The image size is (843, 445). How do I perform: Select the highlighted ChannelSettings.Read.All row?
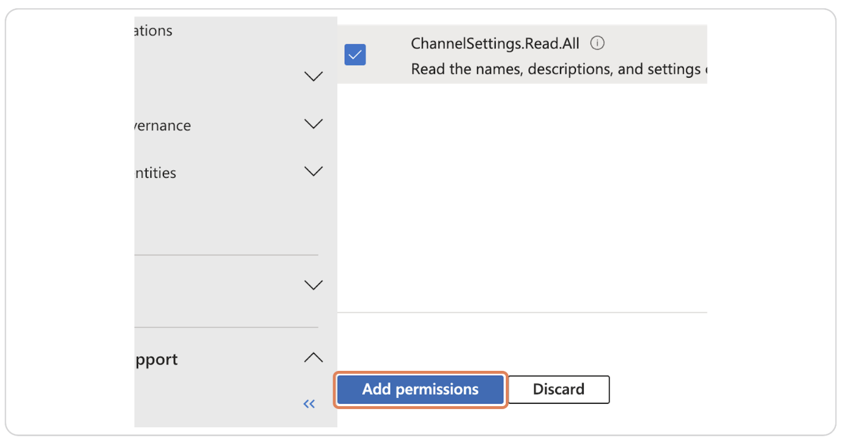(525, 53)
